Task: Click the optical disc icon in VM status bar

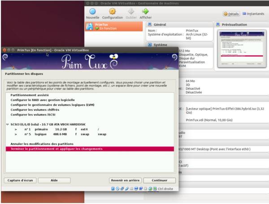Action: point(117,189)
